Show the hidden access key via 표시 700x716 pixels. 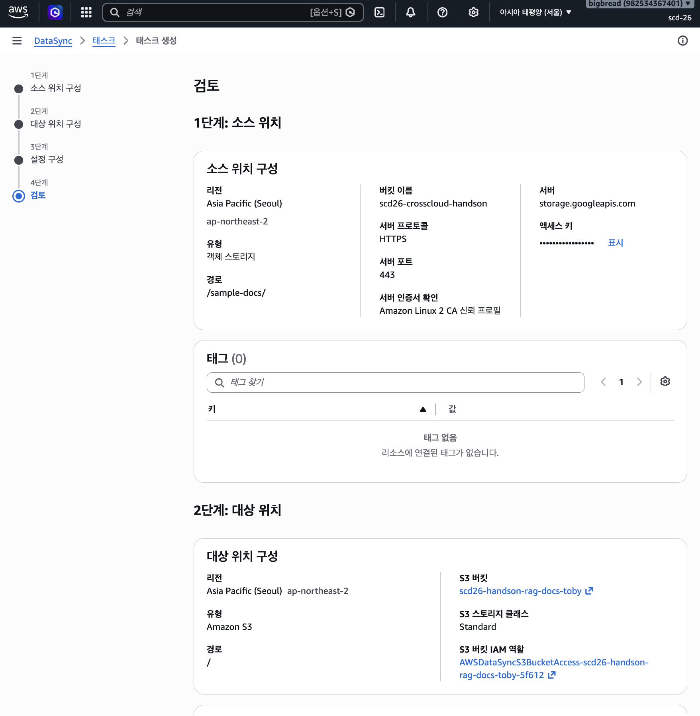click(x=615, y=243)
